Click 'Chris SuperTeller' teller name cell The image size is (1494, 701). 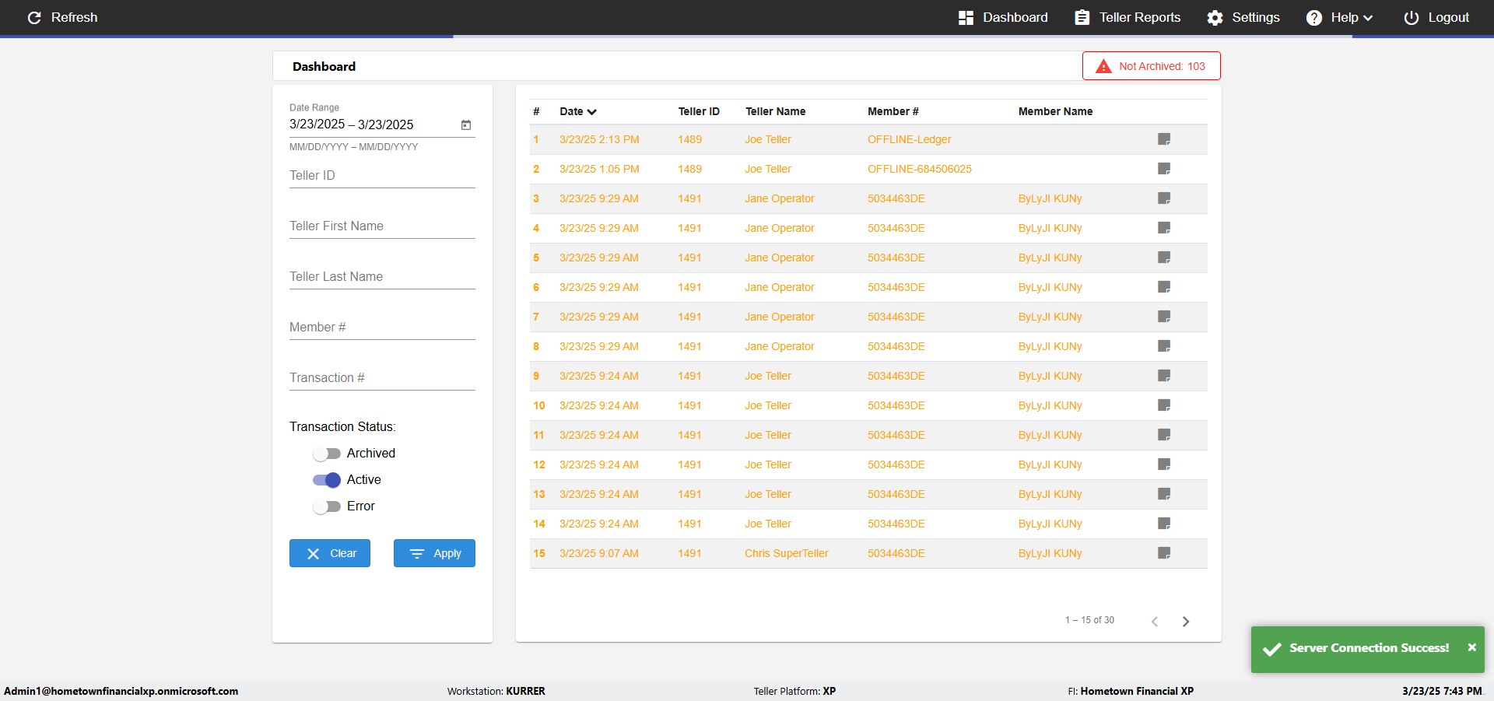(787, 553)
